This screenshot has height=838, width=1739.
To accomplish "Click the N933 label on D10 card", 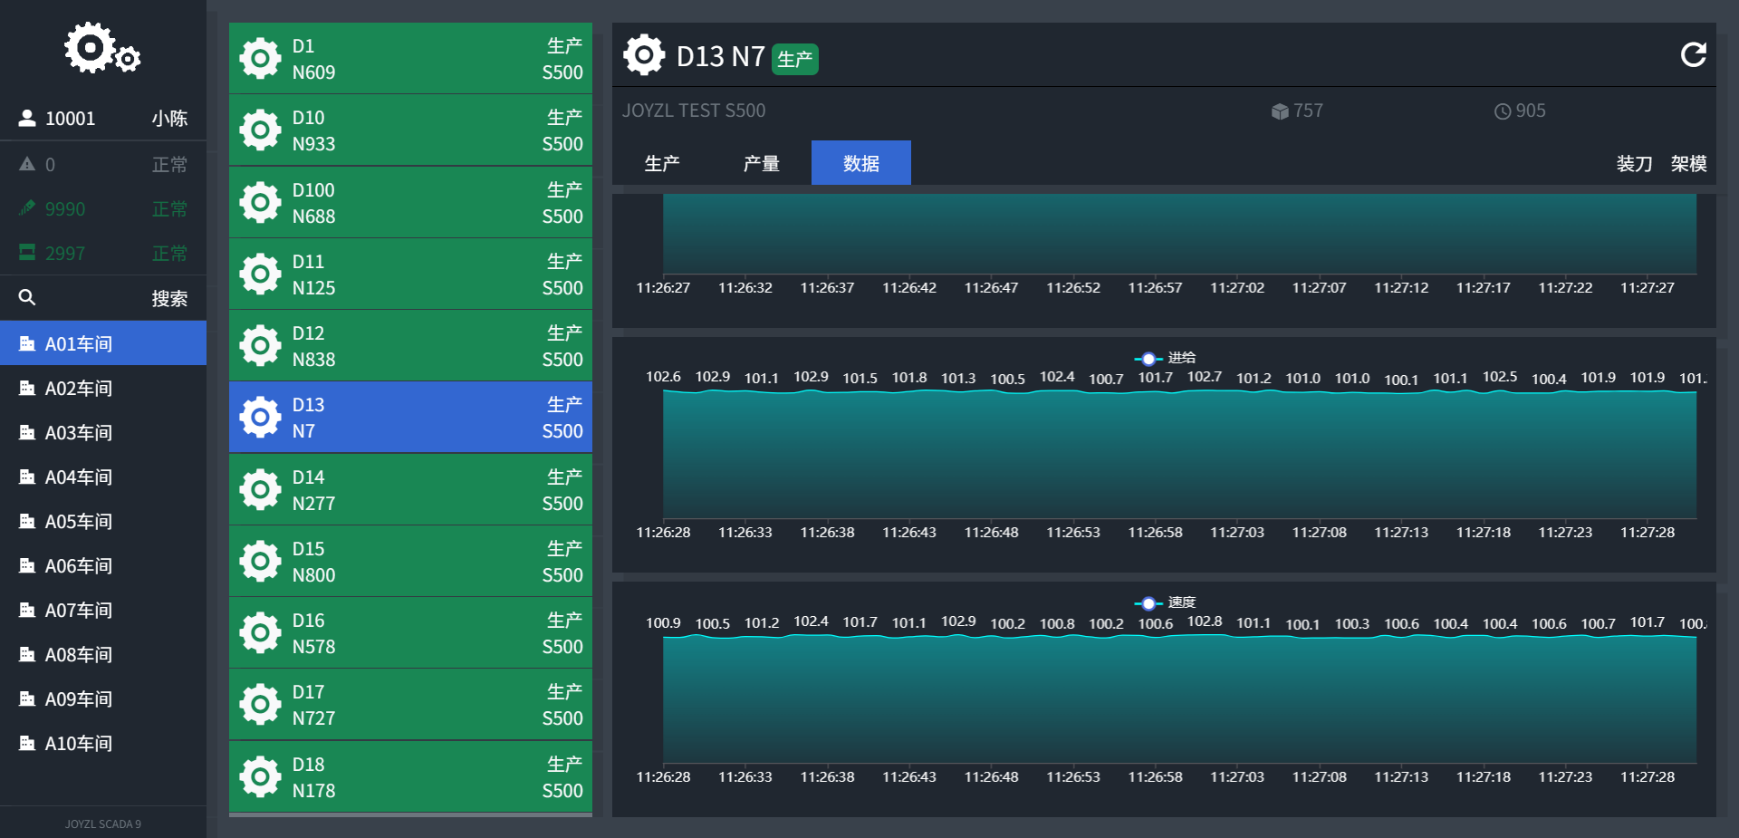I will 313,144.
